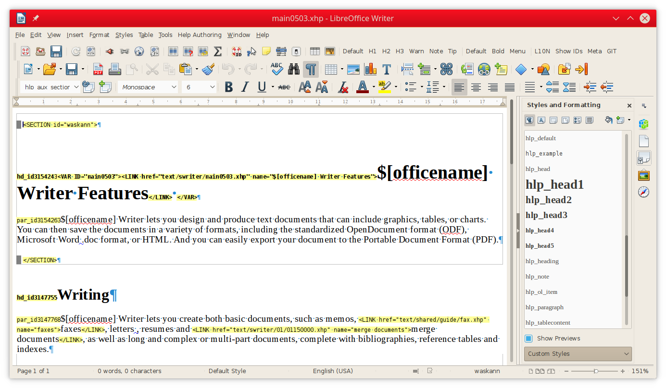Insert an image using the picture icon
The height and width of the screenshot is (388, 666).
tap(353, 69)
